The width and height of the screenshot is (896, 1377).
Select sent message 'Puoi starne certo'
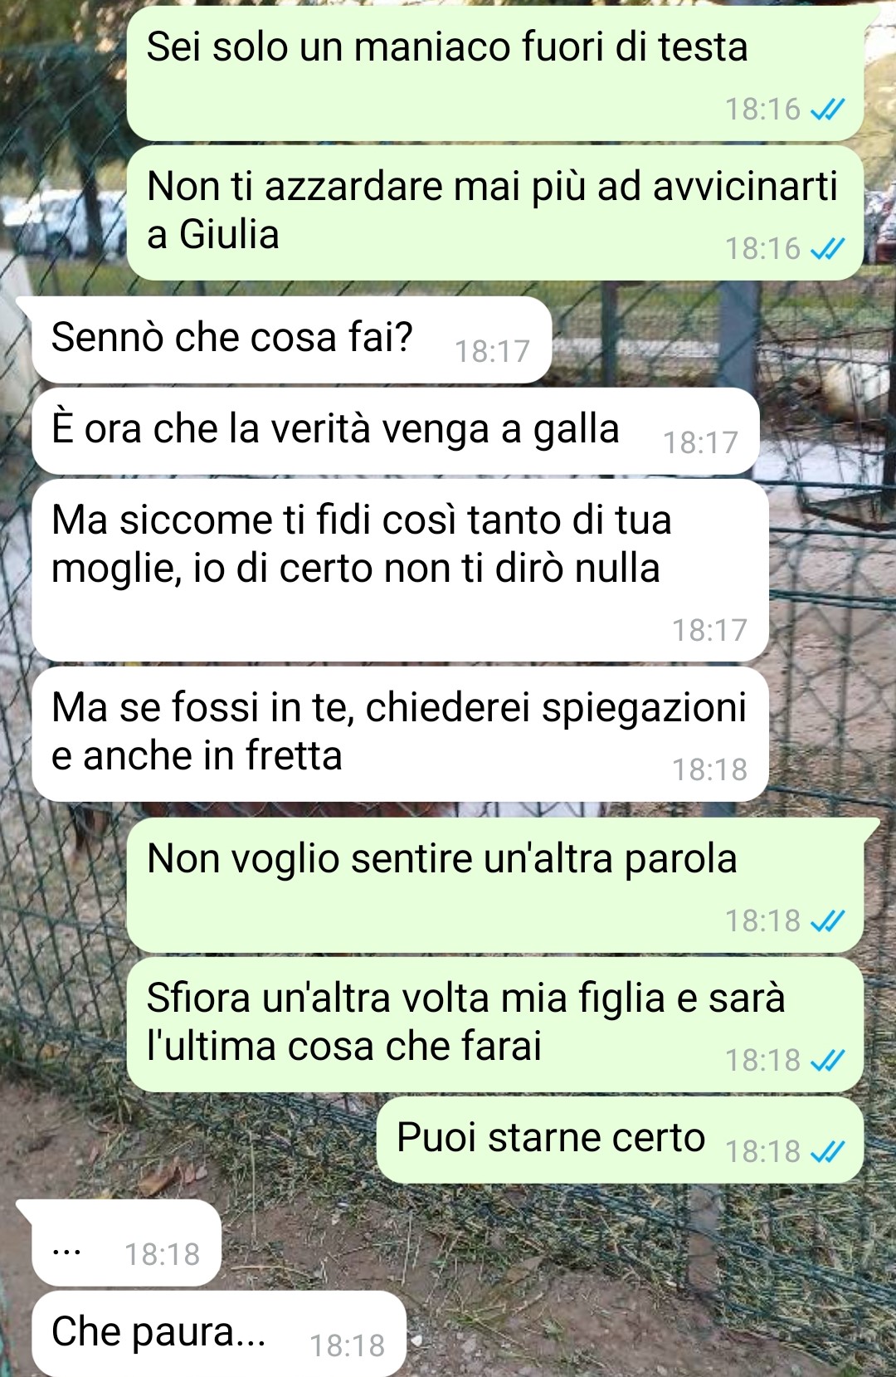pos(621,1140)
